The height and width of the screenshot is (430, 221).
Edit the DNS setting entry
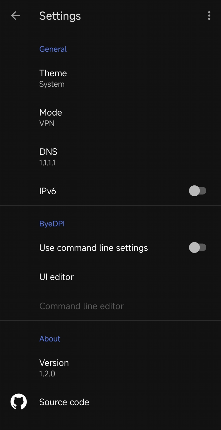click(x=111, y=157)
